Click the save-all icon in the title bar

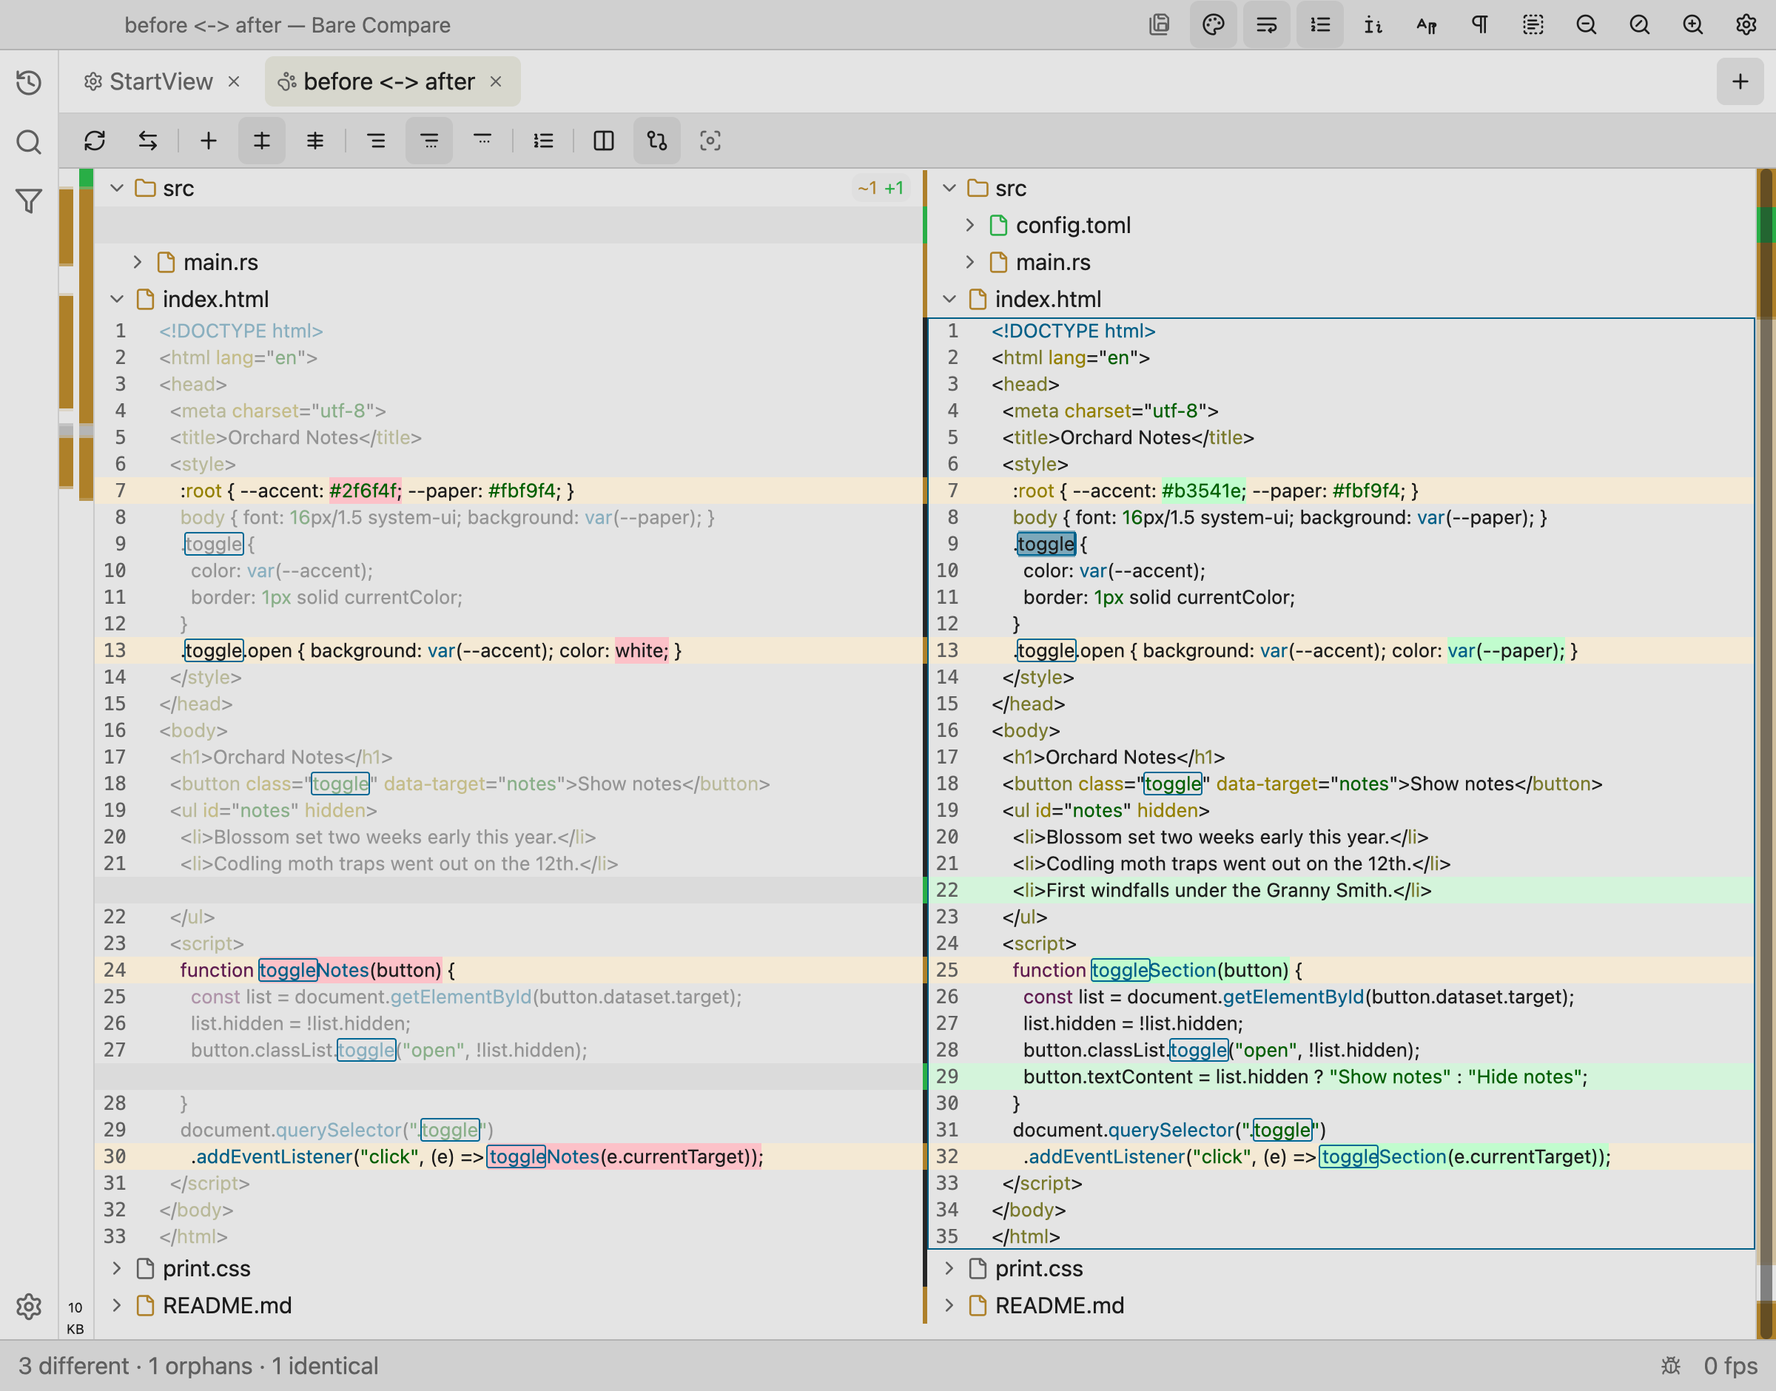point(1160,24)
